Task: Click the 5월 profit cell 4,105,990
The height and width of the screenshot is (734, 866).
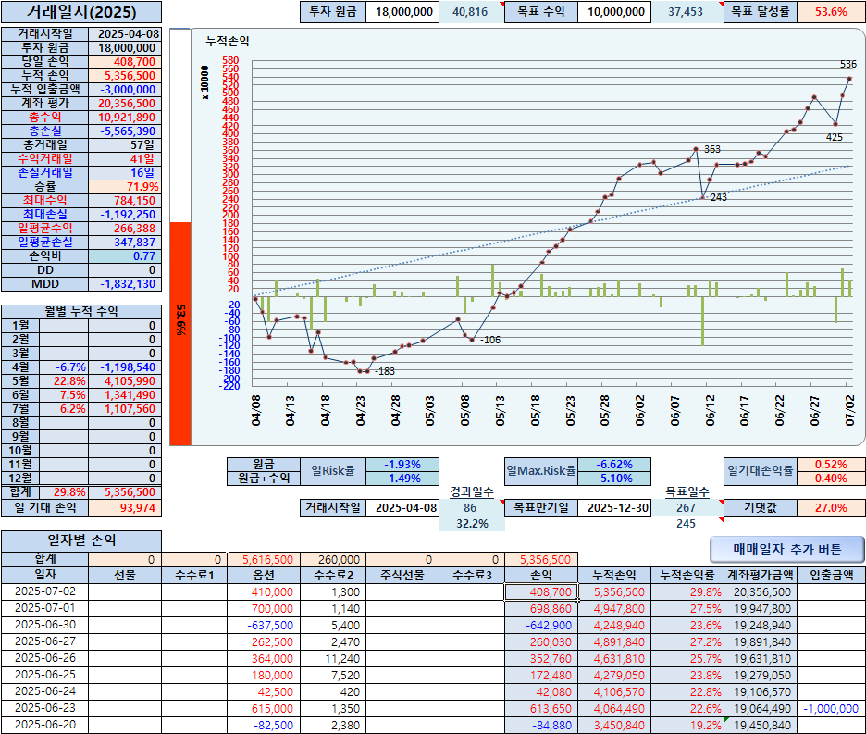Action: [x=125, y=380]
